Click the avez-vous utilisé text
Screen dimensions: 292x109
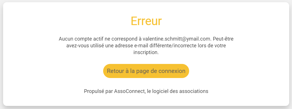[x=85, y=46]
